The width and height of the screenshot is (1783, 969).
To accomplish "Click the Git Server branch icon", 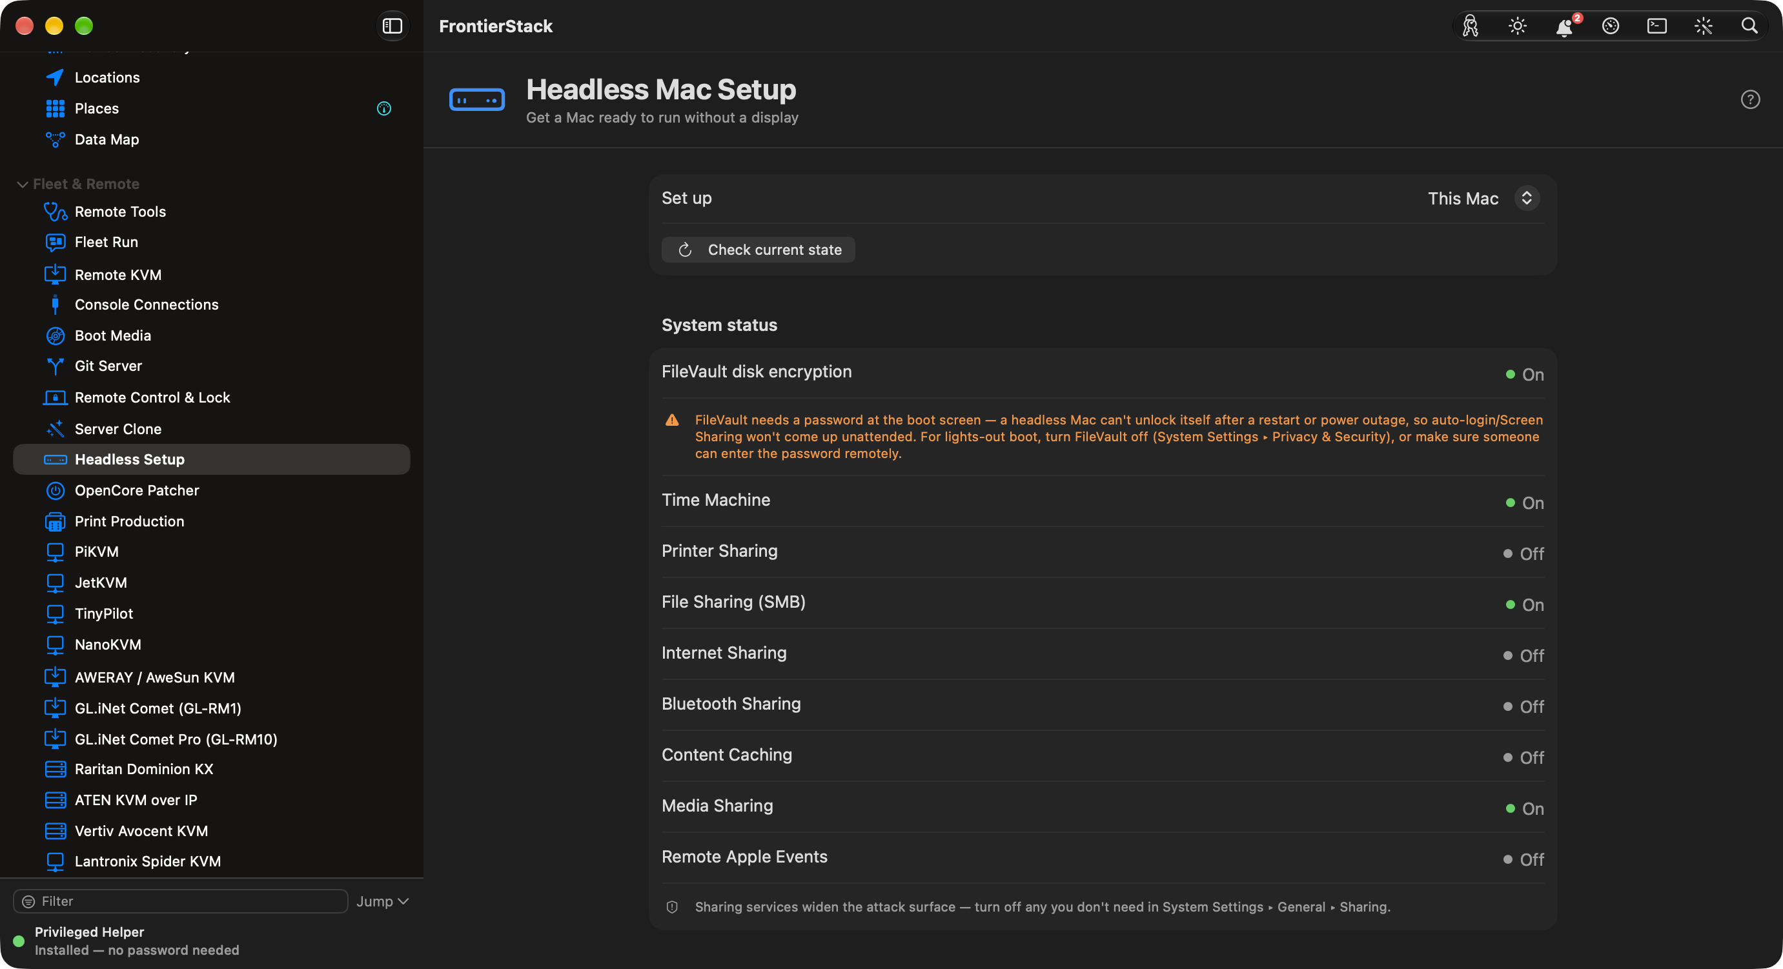I will (x=55, y=366).
